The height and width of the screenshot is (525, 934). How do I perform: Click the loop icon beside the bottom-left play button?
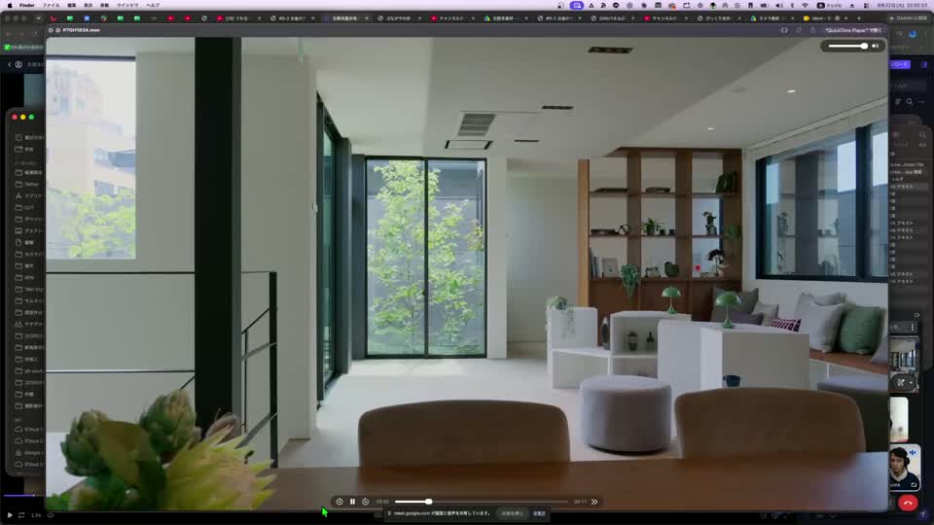(21, 515)
